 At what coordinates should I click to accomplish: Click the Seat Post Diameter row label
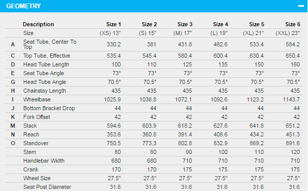coord(47,187)
